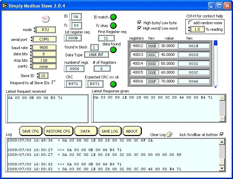The height and width of the screenshot is (179, 233).
Task: Click the registers table scrollbar thumb at top
Action: [x=215, y=43]
